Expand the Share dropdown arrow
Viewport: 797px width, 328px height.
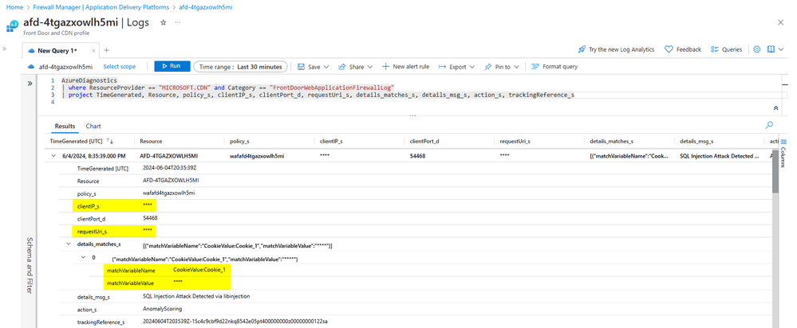(370, 67)
